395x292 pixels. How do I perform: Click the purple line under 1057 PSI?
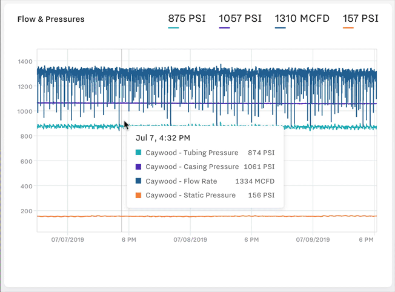(x=224, y=28)
